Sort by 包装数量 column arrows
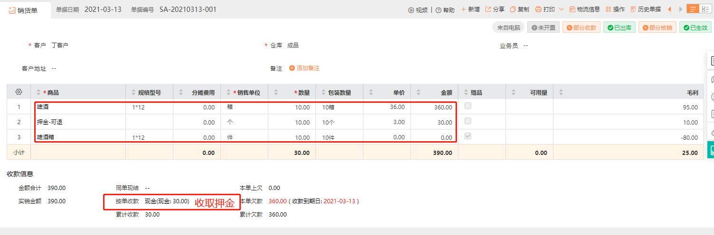The width and height of the screenshot is (714, 235). (323, 92)
